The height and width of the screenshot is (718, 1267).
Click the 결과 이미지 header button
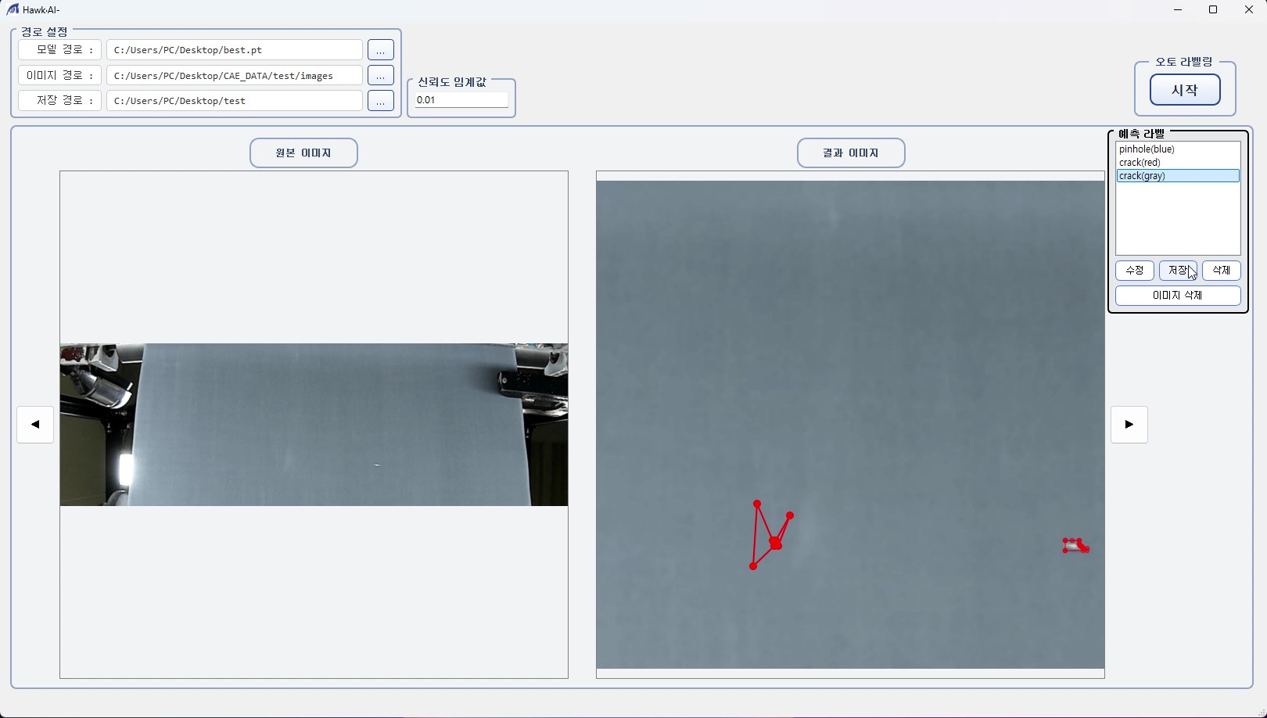coord(851,153)
